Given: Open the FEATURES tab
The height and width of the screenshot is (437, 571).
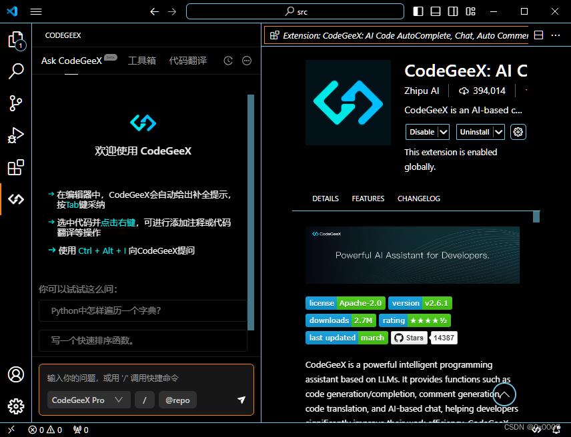Looking at the screenshot, I should [368, 199].
